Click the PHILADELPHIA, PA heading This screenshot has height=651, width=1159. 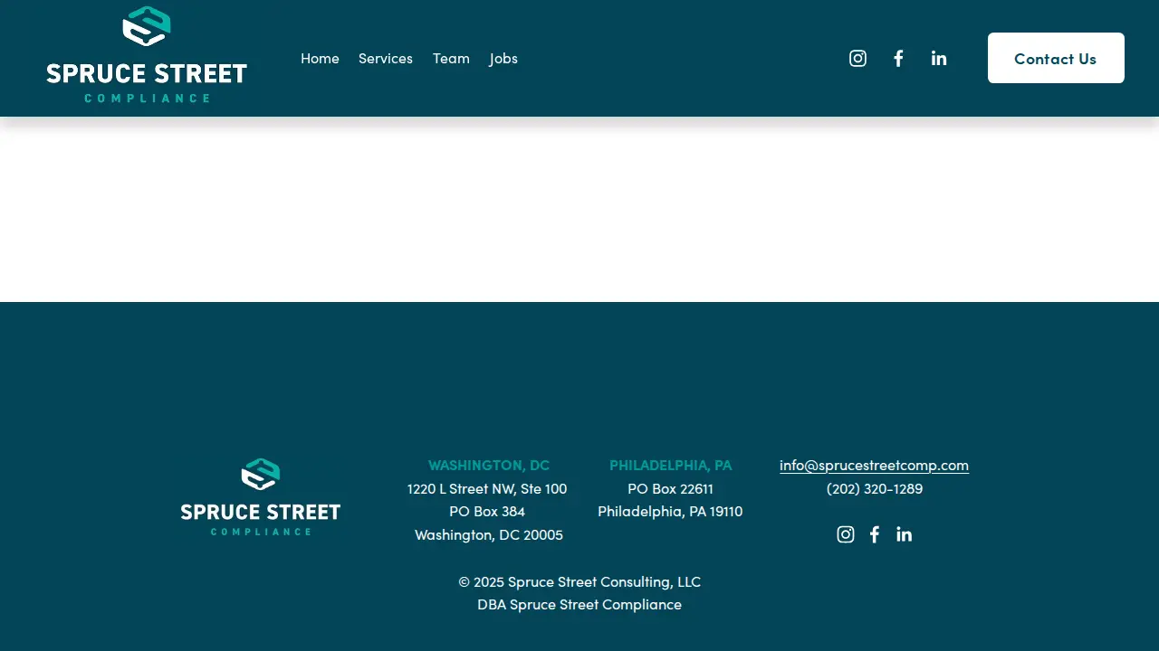pos(671,465)
